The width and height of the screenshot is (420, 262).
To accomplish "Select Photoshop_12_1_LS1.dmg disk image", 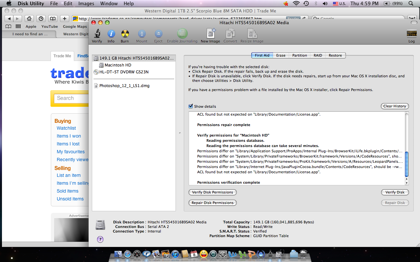I will 122,86.
